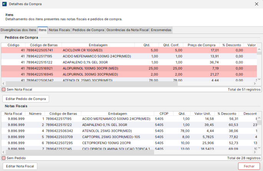Sort orders by Qtd. Conf. header

pos(171,45)
